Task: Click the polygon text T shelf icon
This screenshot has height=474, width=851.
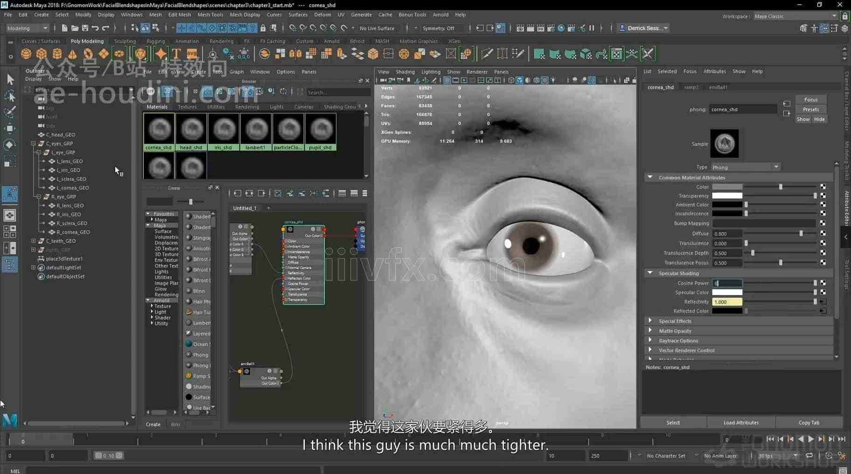Action: (x=176, y=54)
